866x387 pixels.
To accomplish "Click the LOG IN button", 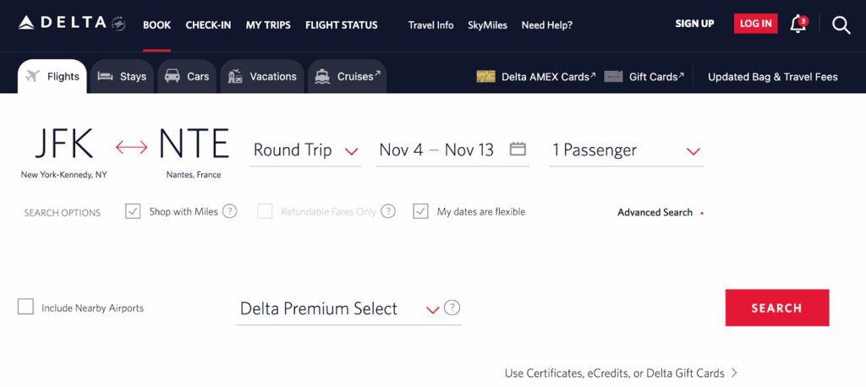I will (755, 24).
